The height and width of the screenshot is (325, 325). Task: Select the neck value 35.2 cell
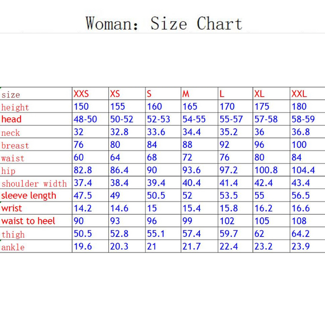[x=227, y=132]
